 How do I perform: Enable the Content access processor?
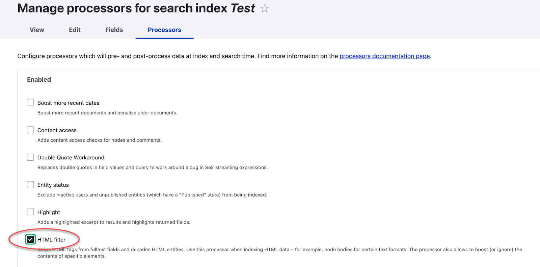pyautogui.click(x=30, y=130)
